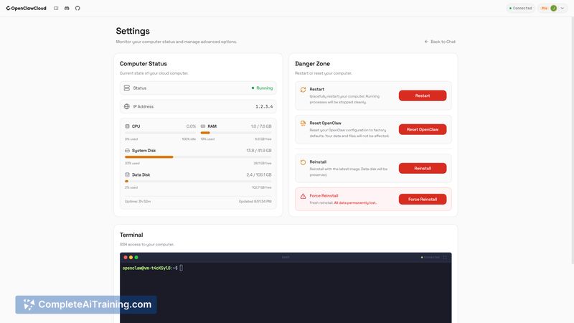This screenshot has height=323, width=574.
Task: Go back via Back to Chat link
Action: click(x=440, y=42)
